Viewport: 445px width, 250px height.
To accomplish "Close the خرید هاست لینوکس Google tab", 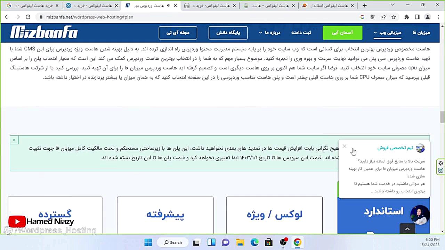I will pyautogui.click(x=57, y=6).
